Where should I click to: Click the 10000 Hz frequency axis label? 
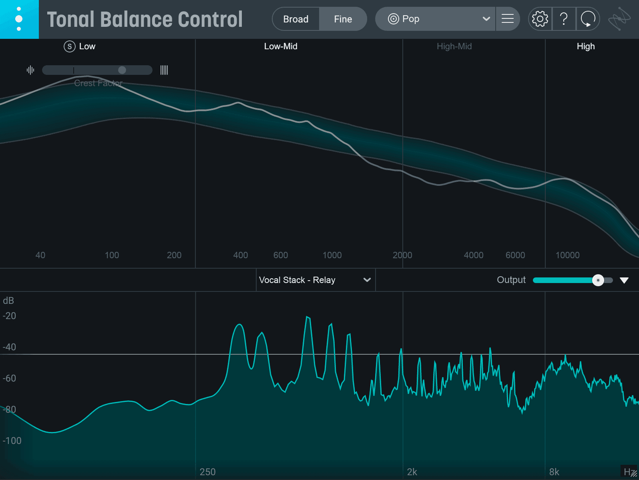click(568, 255)
